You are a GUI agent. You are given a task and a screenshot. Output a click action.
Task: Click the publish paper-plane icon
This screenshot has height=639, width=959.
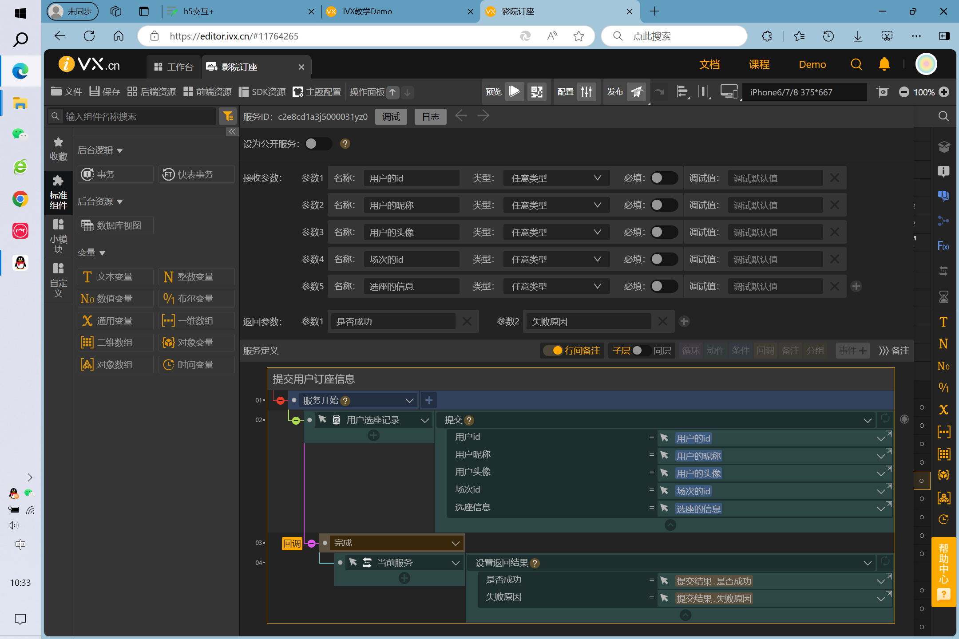[x=637, y=92]
